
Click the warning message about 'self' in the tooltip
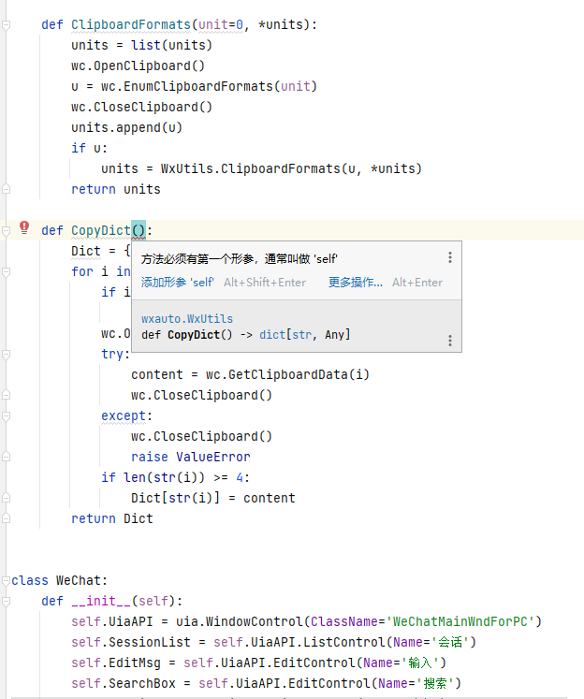coord(239,258)
